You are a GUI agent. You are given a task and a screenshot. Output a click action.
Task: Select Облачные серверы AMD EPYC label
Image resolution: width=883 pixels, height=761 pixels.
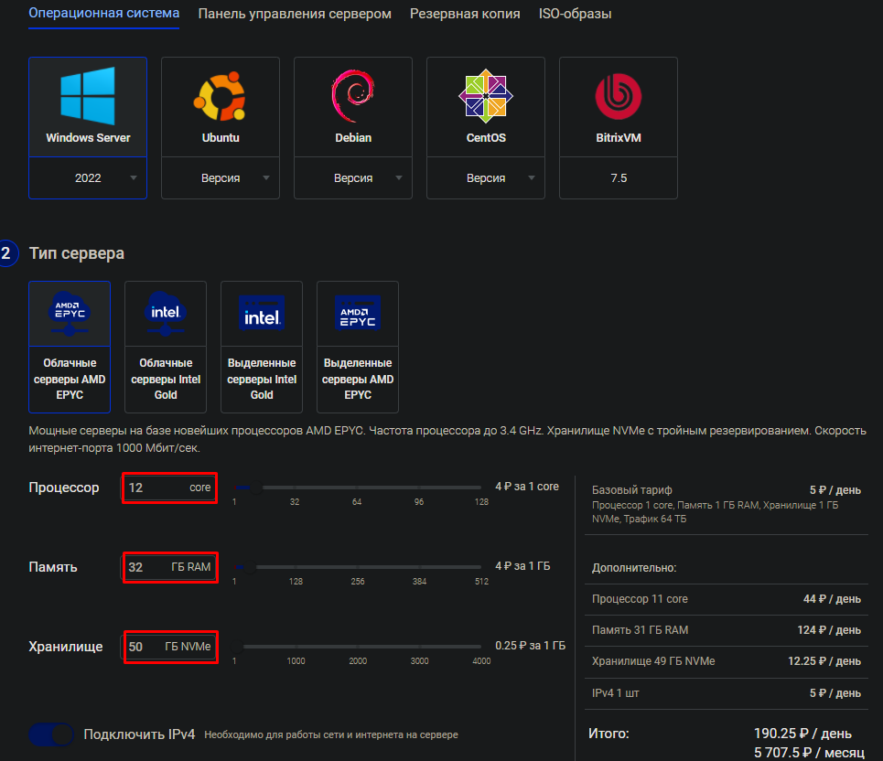click(70, 379)
